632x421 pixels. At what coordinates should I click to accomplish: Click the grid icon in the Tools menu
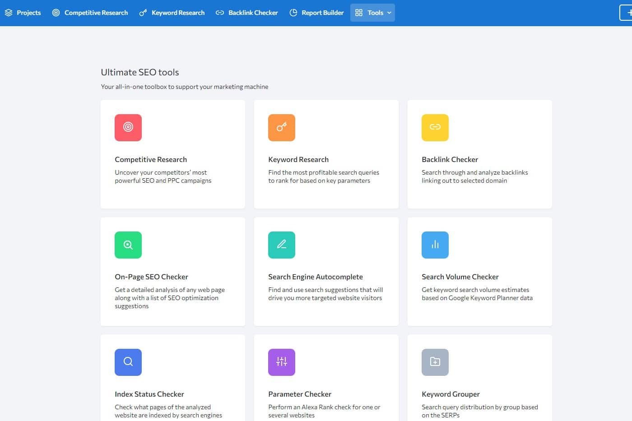[359, 13]
